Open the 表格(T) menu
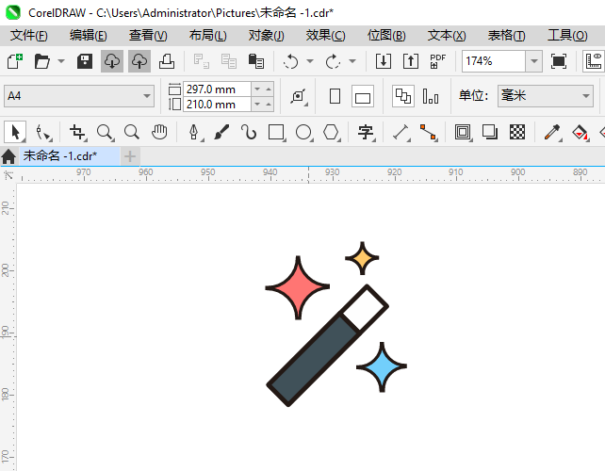Screen dimensions: 605x471 pyautogui.click(x=506, y=36)
